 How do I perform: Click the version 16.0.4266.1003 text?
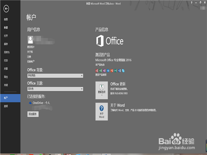119,93
